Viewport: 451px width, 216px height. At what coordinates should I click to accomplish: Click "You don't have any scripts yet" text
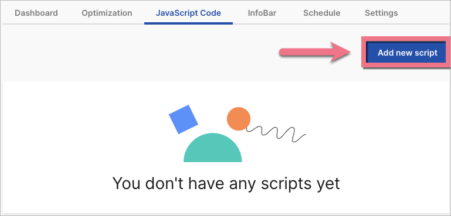[x=226, y=183]
